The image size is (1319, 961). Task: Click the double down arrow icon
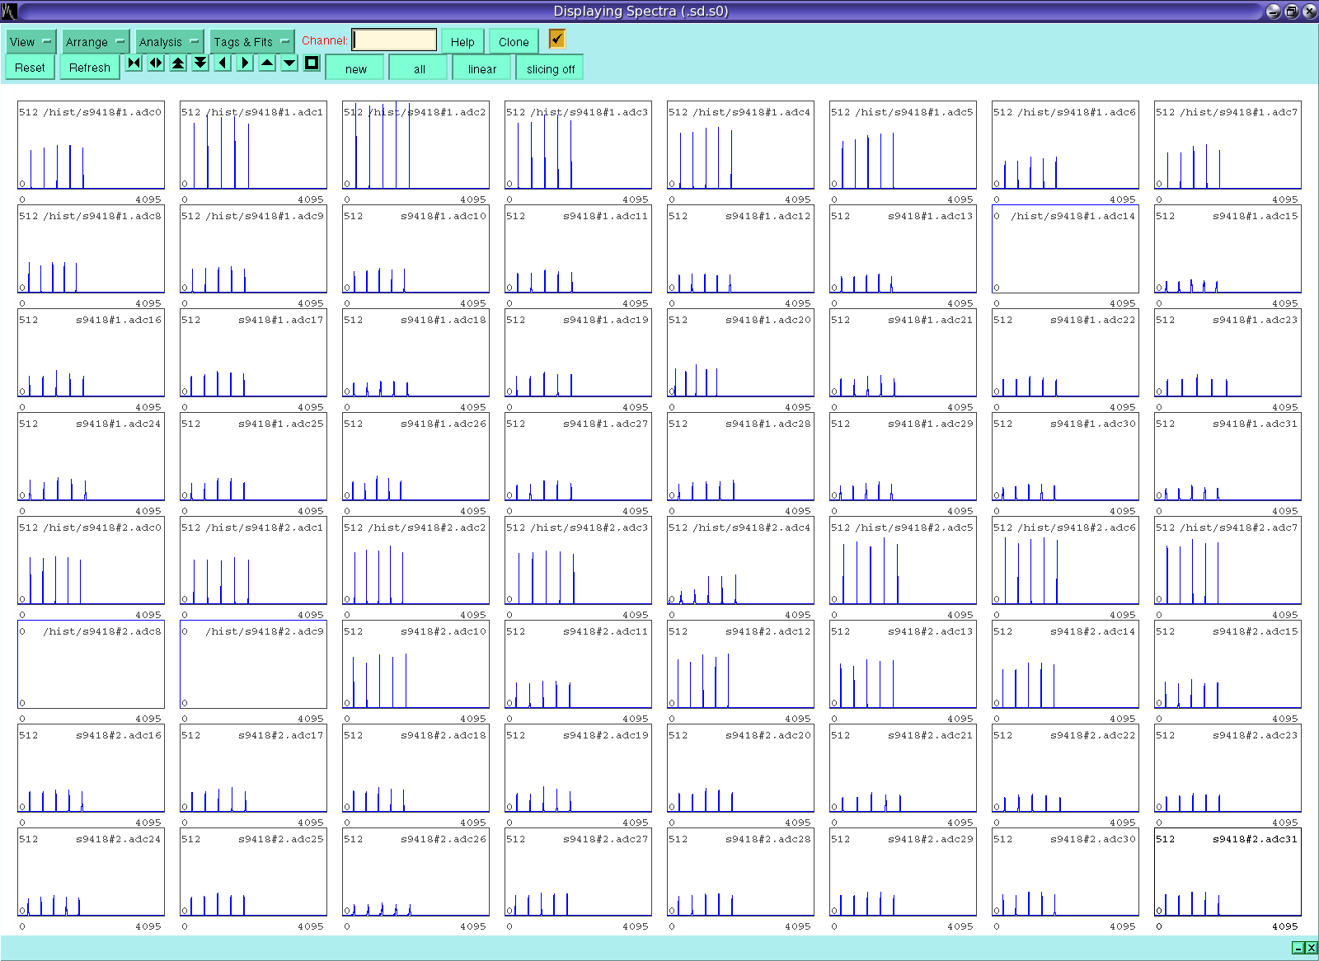click(200, 63)
